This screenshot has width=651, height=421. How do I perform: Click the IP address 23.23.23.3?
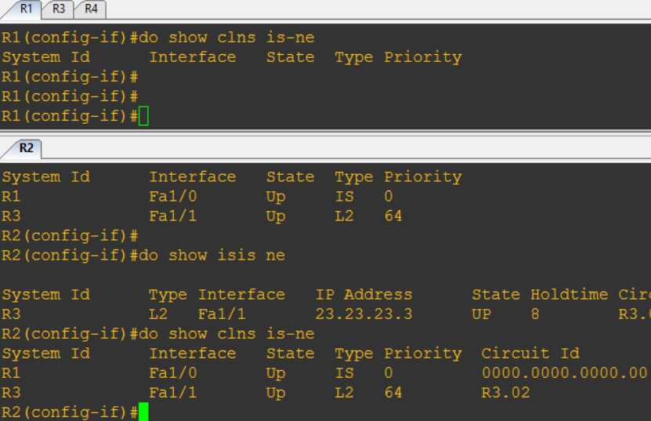click(363, 314)
